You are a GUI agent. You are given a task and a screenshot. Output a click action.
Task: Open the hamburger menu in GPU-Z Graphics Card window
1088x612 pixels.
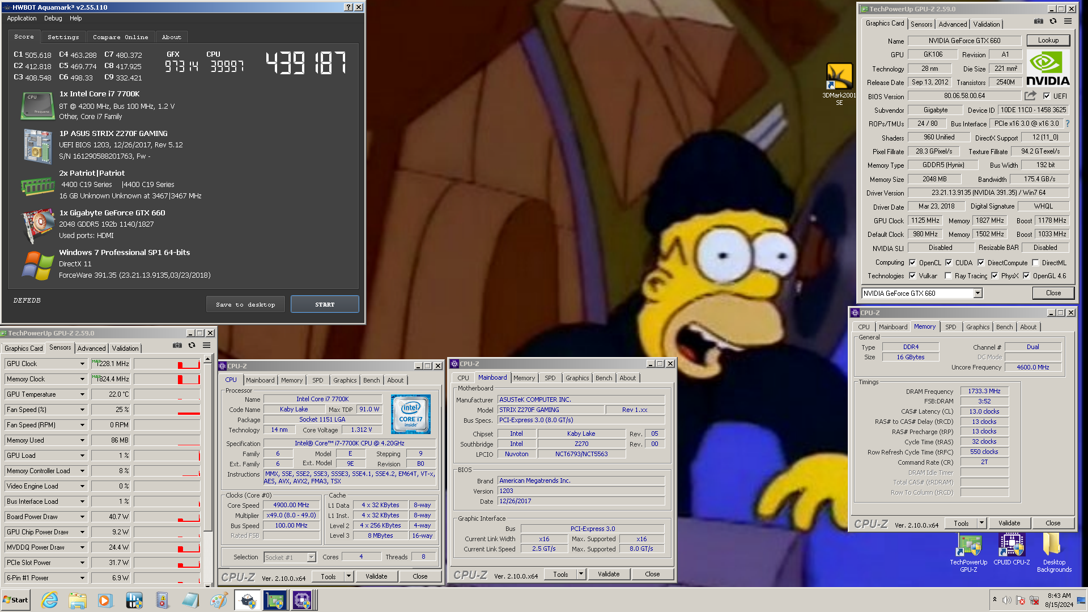pyautogui.click(x=1068, y=22)
